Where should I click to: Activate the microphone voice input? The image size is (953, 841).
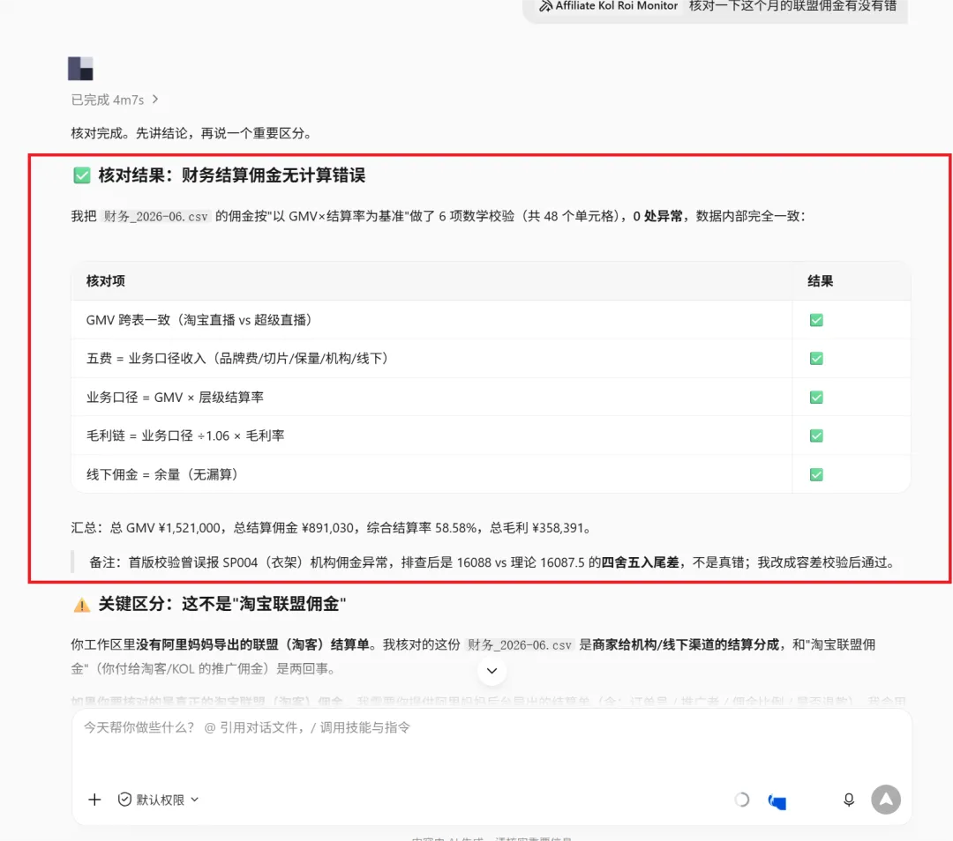tap(849, 800)
